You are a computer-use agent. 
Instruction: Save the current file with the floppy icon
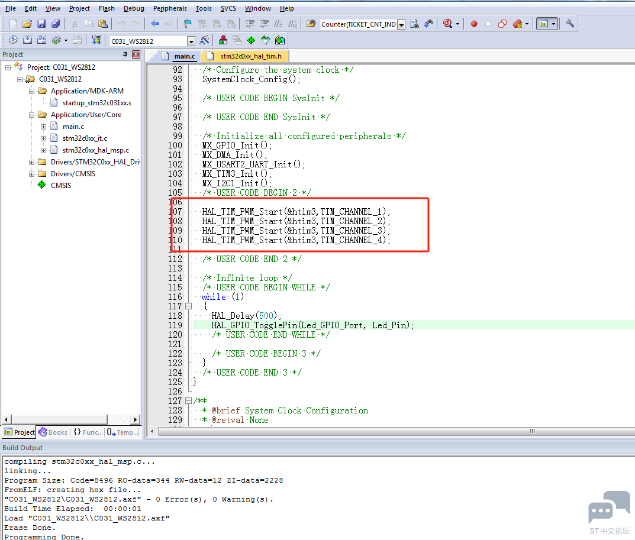click(41, 24)
